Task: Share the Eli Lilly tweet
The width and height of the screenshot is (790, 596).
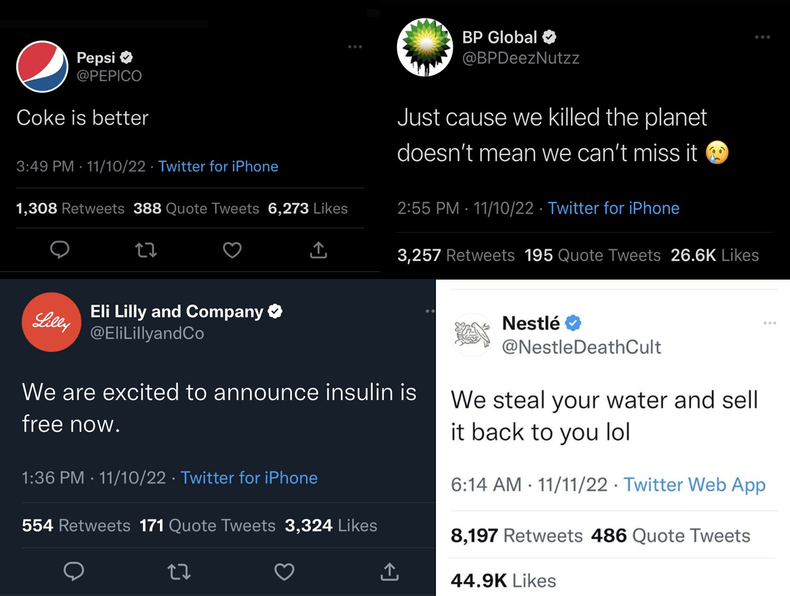Action: (389, 572)
